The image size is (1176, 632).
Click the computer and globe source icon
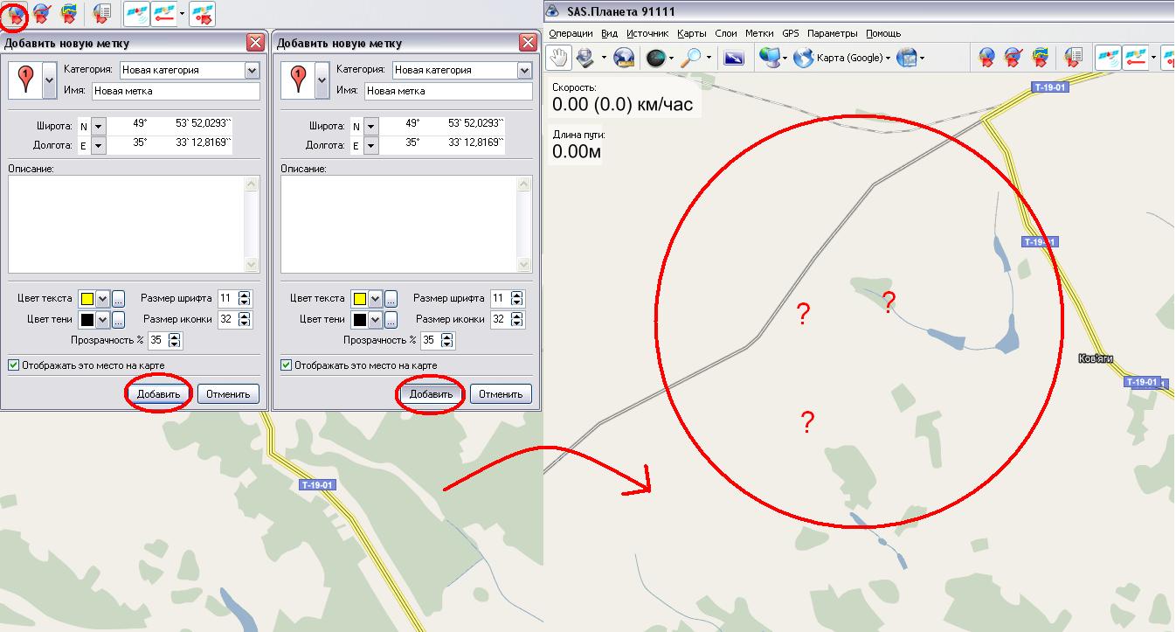pos(769,58)
